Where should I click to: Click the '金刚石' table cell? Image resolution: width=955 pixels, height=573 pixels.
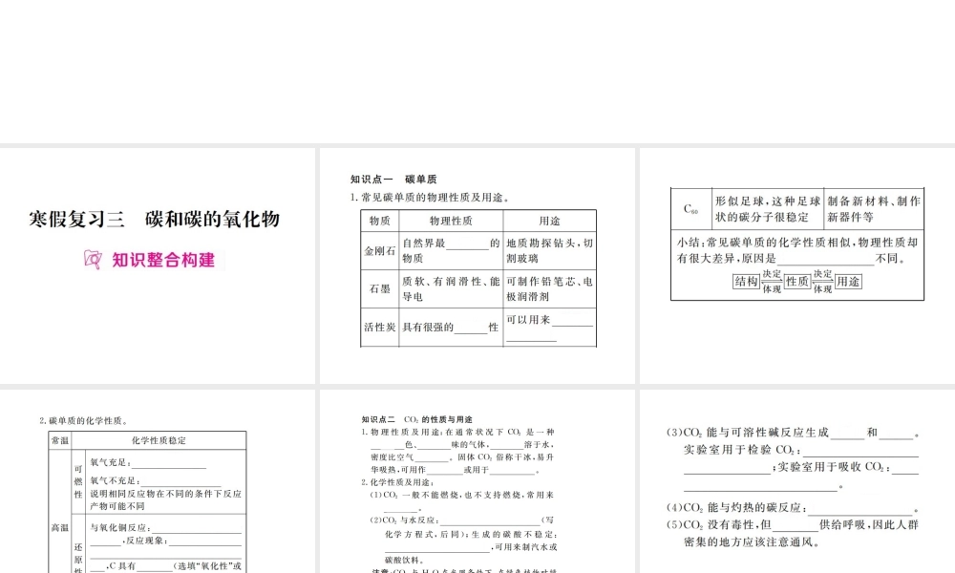(380, 250)
